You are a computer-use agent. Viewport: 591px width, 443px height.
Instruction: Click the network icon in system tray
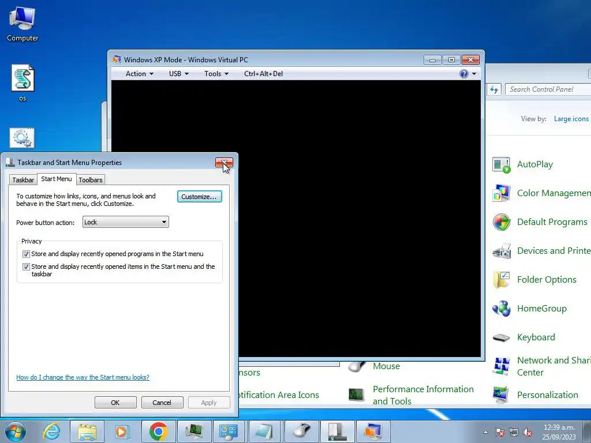click(513, 432)
